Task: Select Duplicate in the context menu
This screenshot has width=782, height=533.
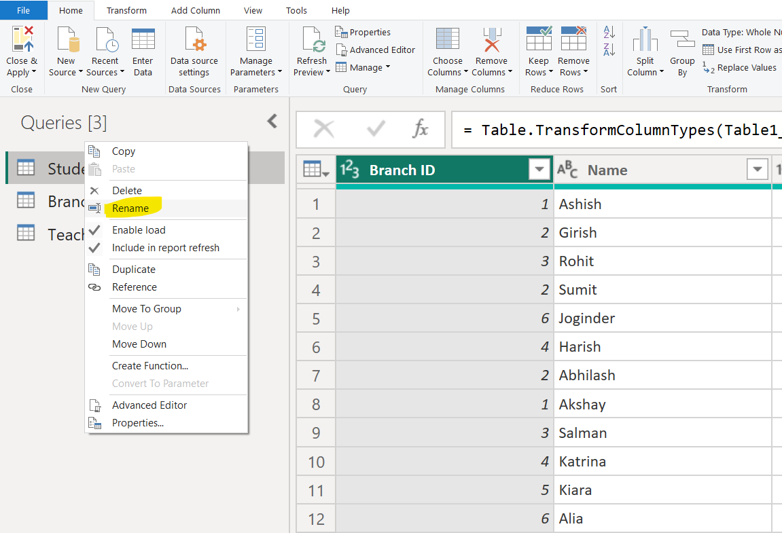Action: (x=134, y=270)
